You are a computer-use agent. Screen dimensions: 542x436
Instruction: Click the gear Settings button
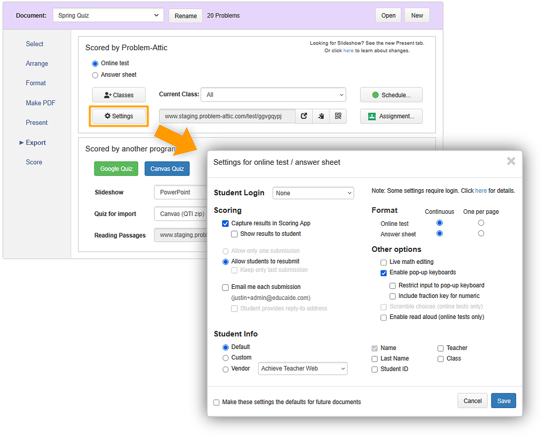(x=119, y=116)
